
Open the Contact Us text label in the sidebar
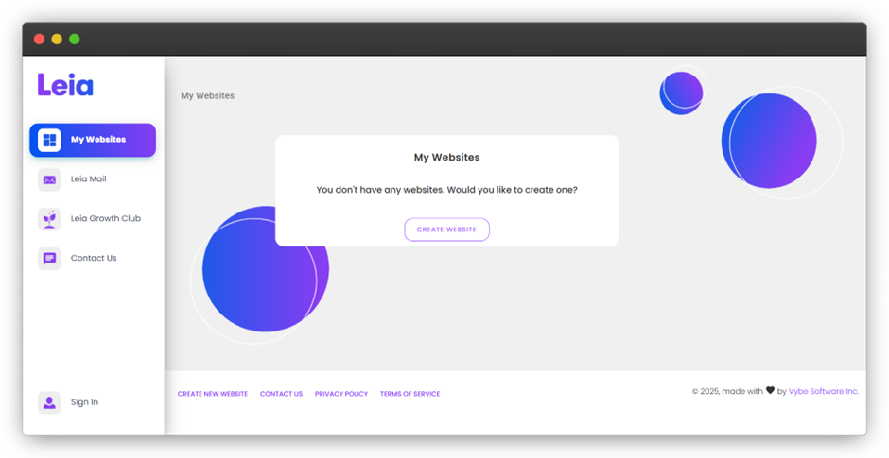(x=94, y=259)
